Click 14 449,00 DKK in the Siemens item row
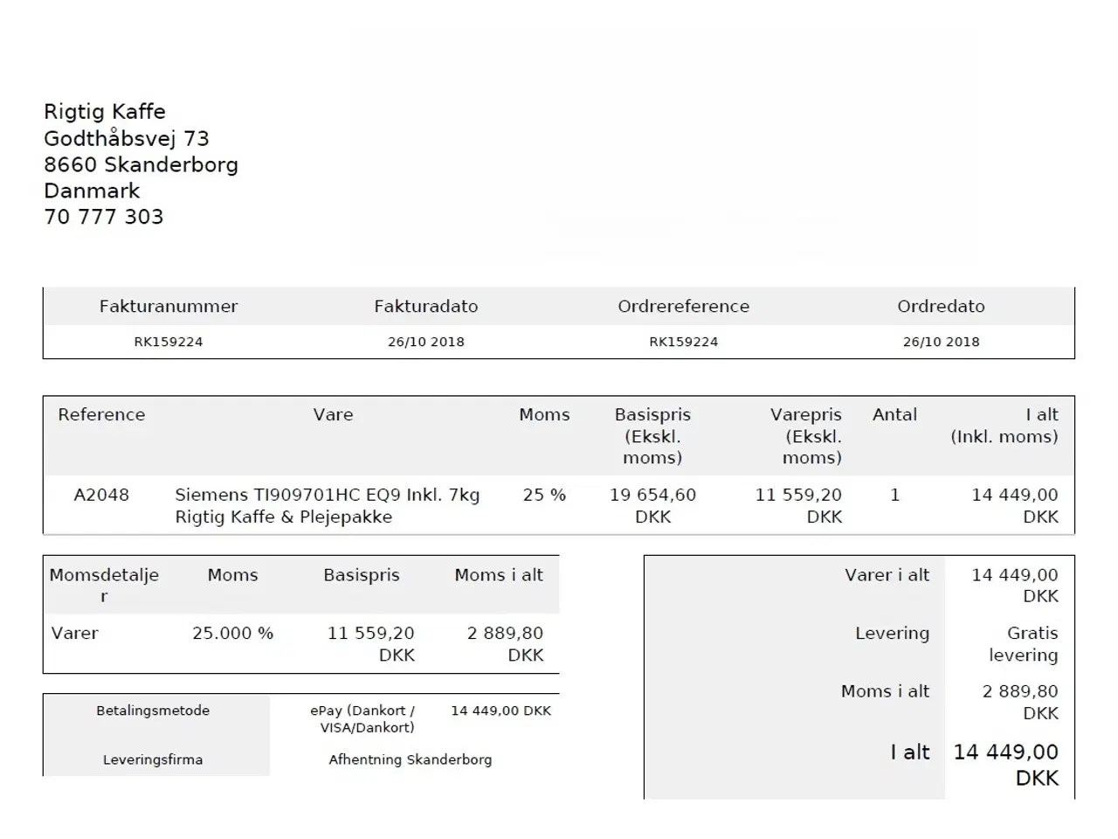Image resolution: width=1118 pixels, height=839 pixels. tap(1015, 506)
